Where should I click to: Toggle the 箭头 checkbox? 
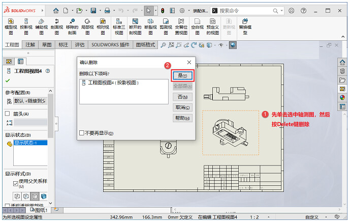coord(8,114)
